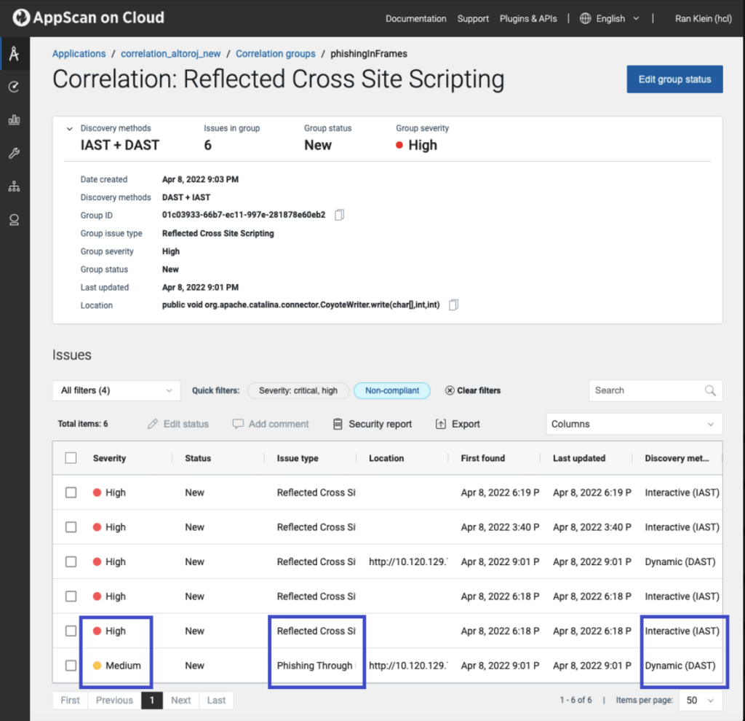Open the items per page dropdown
The width and height of the screenshot is (745, 721).
701,700
